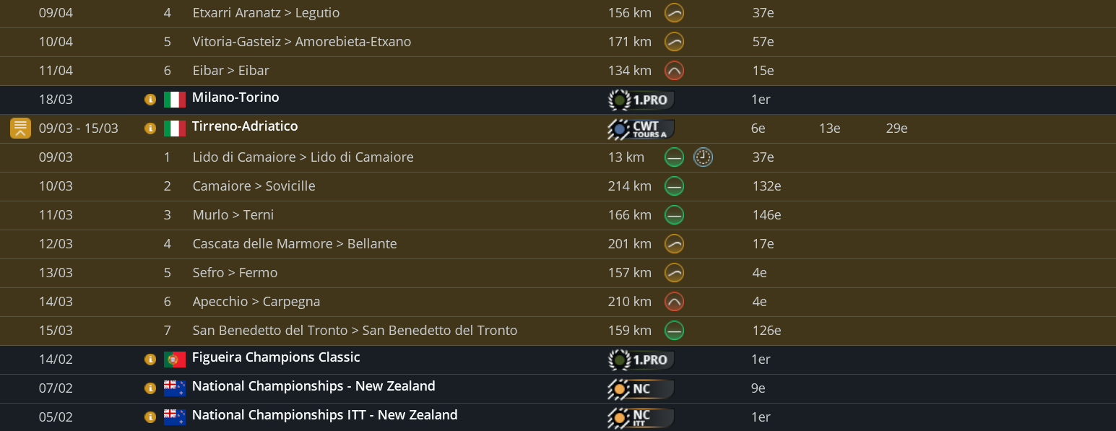Click the Tirreno-Adriatico info icon

click(150, 129)
